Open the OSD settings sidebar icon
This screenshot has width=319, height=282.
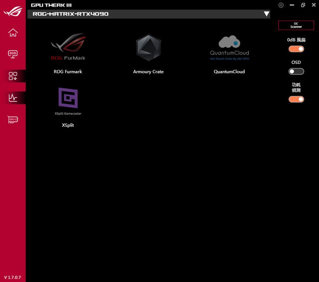tap(13, 54)
